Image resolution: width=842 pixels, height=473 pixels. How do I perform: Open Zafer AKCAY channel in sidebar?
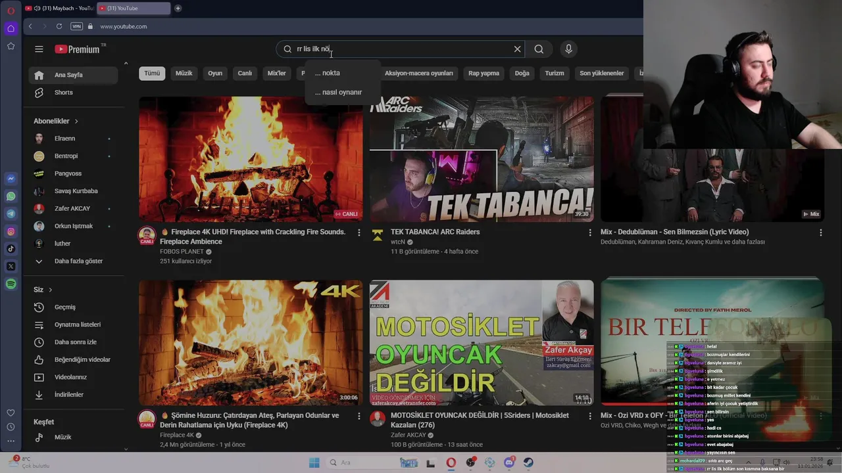coord(73,208)
